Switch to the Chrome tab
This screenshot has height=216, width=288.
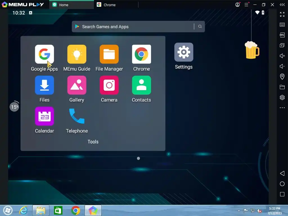click(x=116, y=5)
